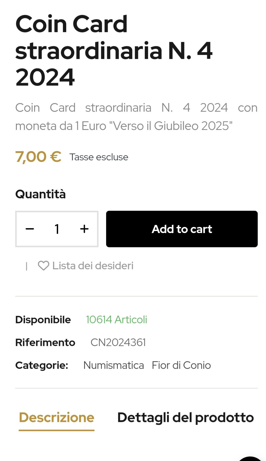Click the Quantità heading
The height and width of the screenshot is (461, 266).
[40, 194]
